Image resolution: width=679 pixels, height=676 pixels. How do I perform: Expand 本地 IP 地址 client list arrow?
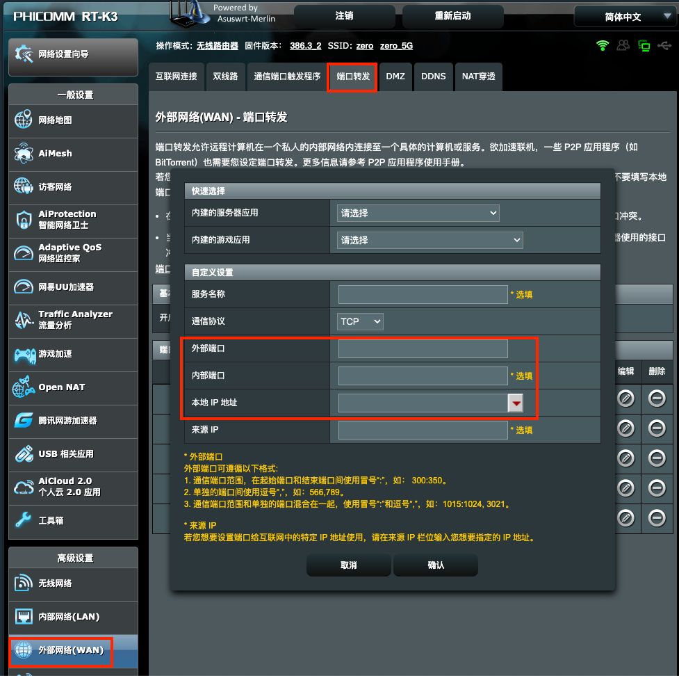pyautogui.click(x=516, y=403)
